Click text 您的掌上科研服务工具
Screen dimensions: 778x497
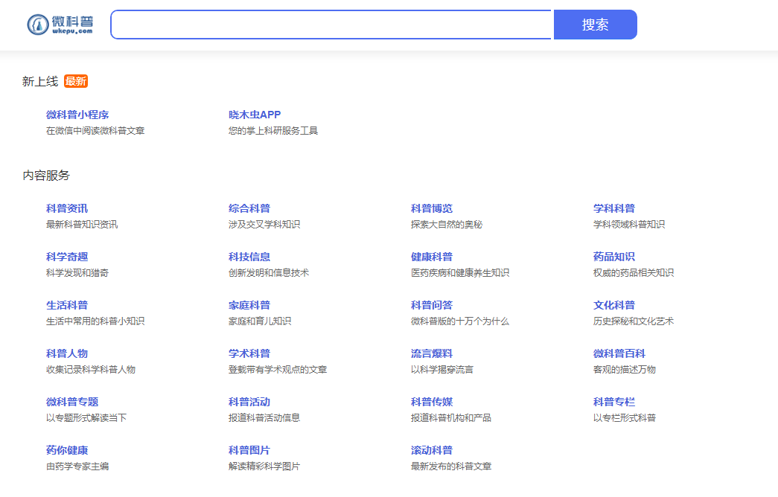pyautogui.click(x=273, y=131)
